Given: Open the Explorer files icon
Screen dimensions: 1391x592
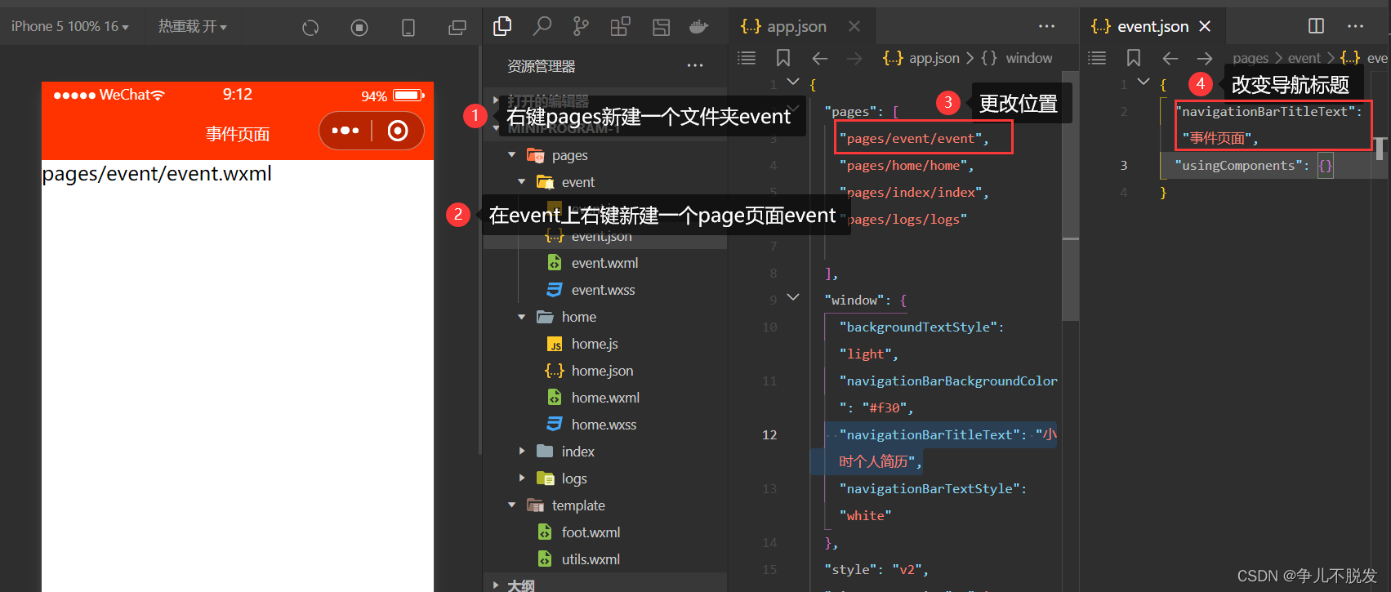Looking at the screenshot, I should pos(502,26).
